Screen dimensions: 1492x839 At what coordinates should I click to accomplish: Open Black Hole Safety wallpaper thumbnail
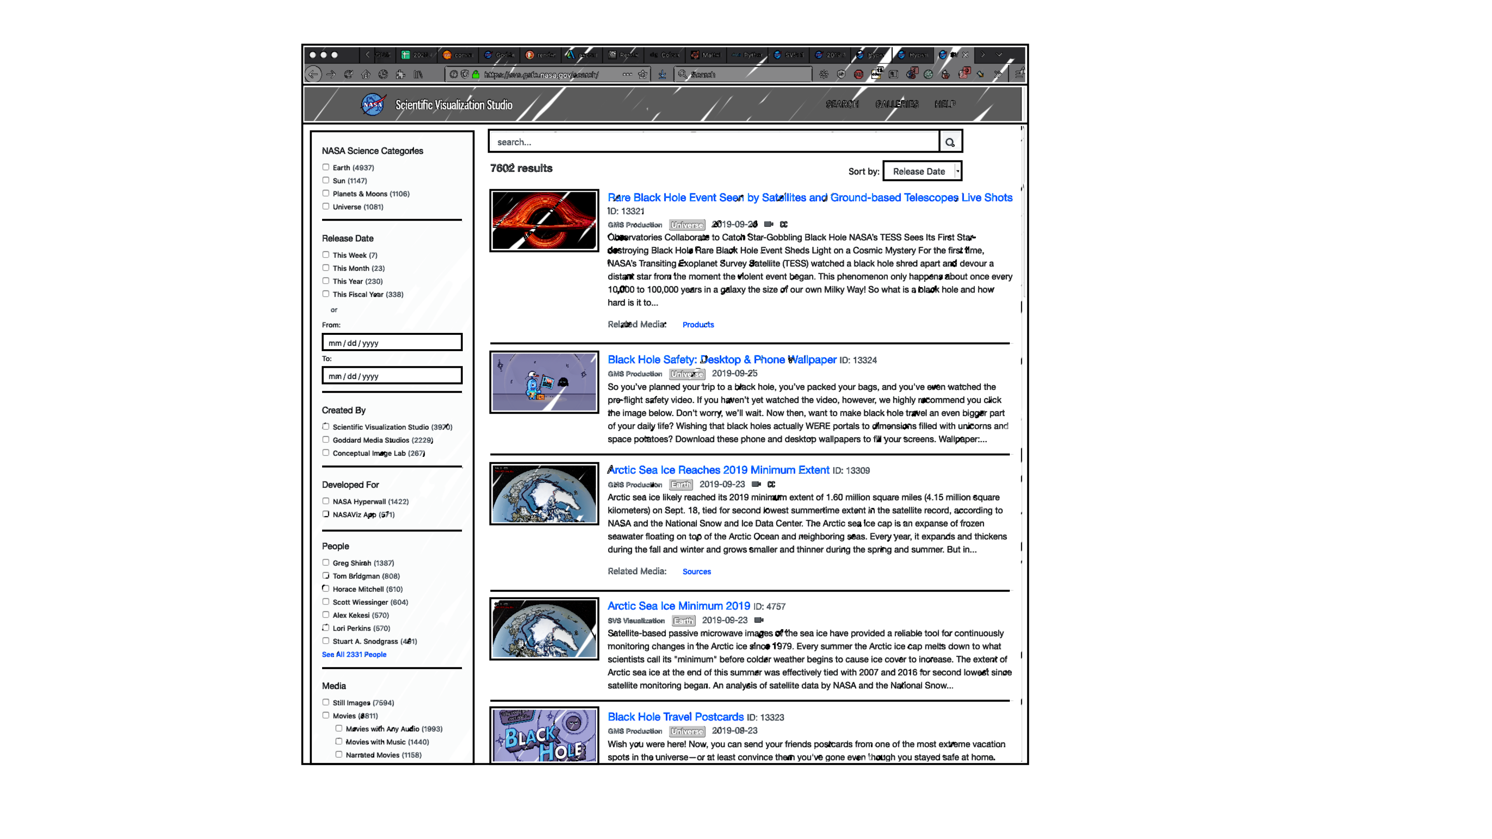tap(544, 382)
